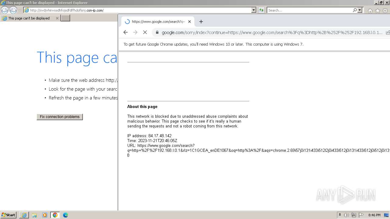Click the Chrome forward arrow
This screenshot has height=219, width=390.
click(135, 32)
